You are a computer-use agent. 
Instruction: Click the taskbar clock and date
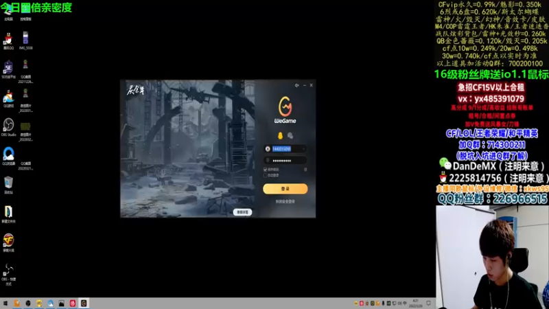point(416,304)
